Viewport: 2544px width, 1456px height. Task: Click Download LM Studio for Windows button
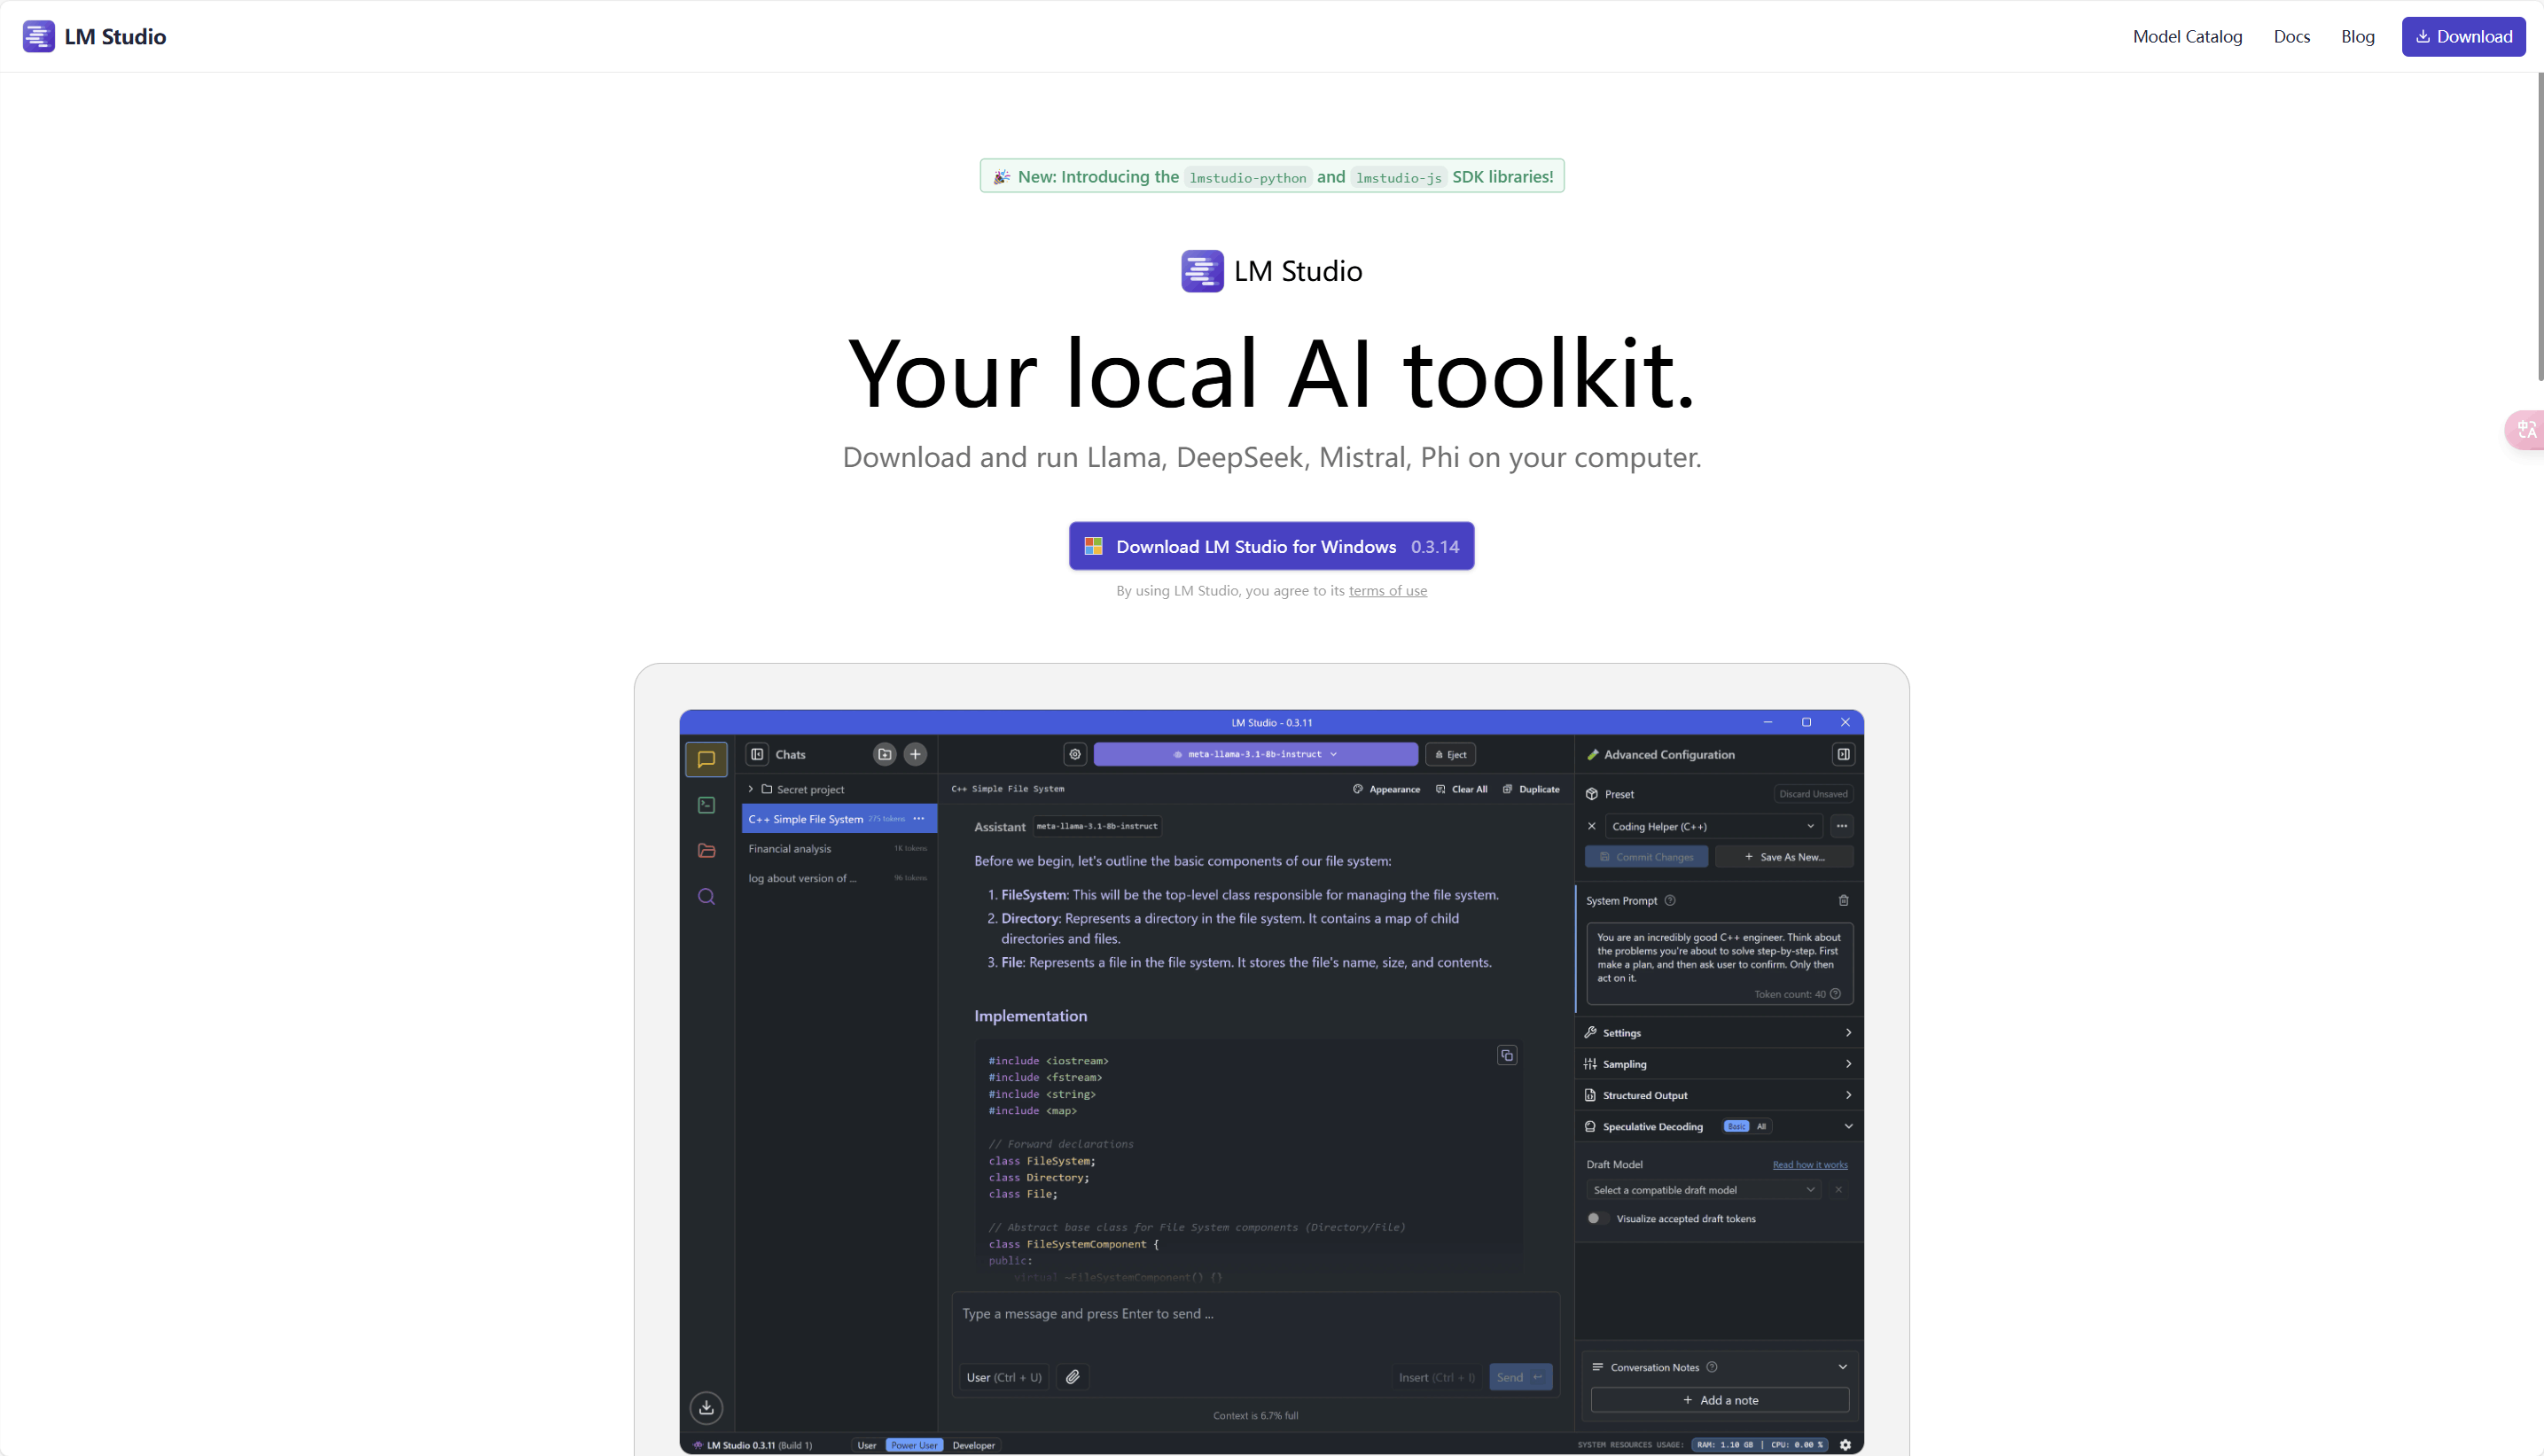[x=1271, y=546]
